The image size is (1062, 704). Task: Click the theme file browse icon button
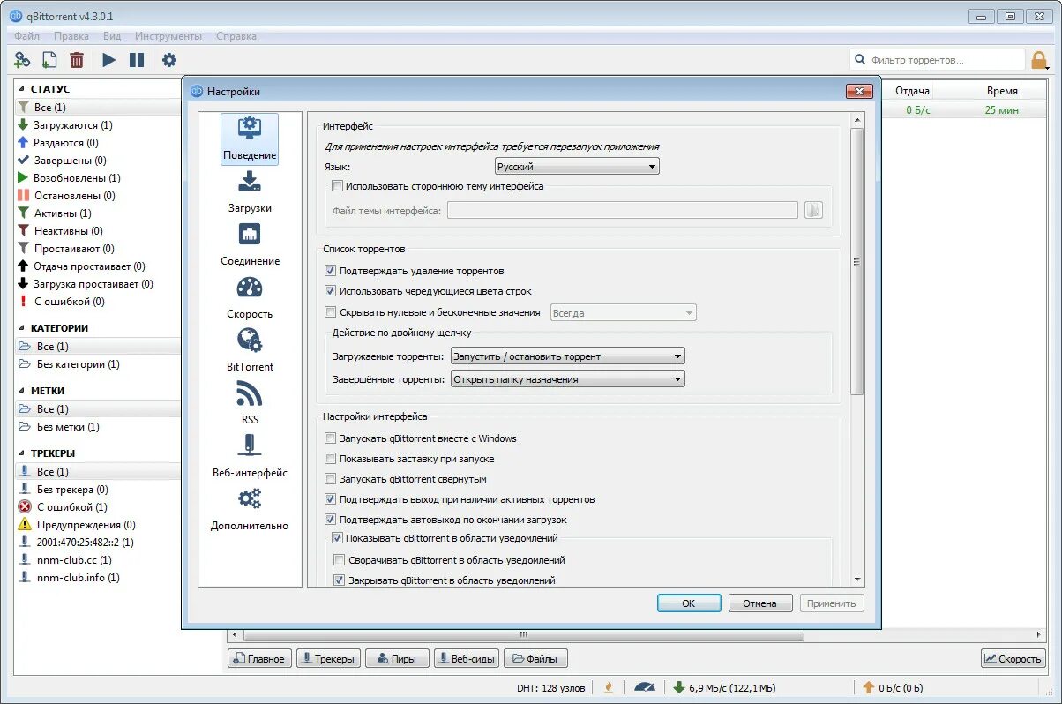(x=813, y=210)
